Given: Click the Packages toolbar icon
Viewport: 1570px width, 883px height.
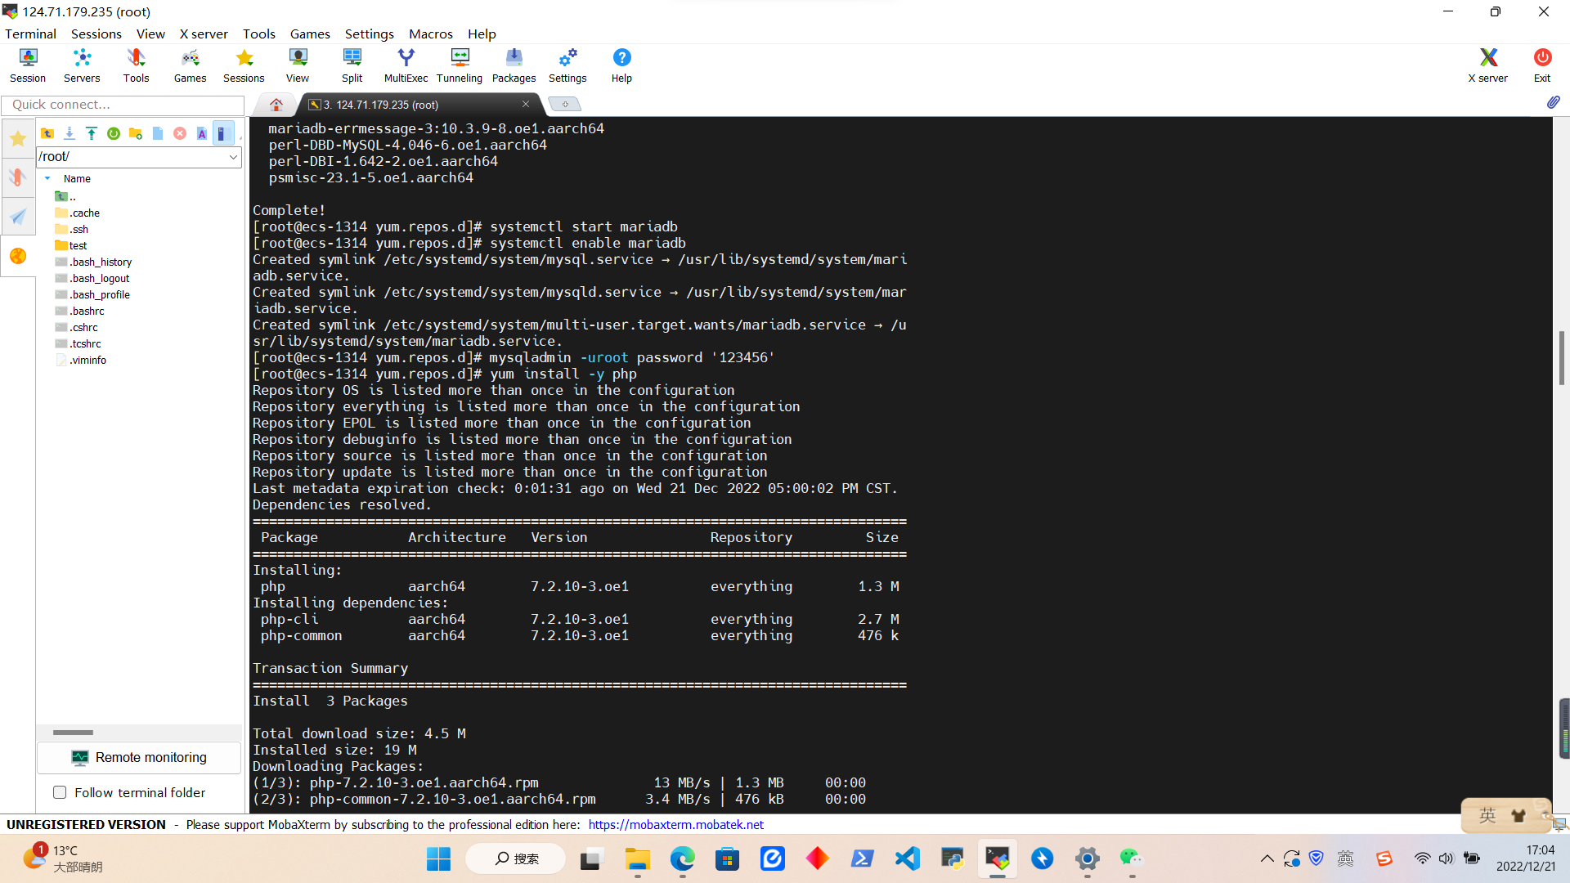Looking at the screenshot, I should (x=514, y=65).
